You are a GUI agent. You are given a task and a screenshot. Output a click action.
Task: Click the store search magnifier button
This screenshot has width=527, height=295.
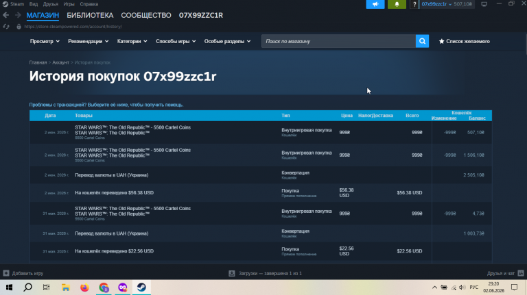tap(422, 41)
